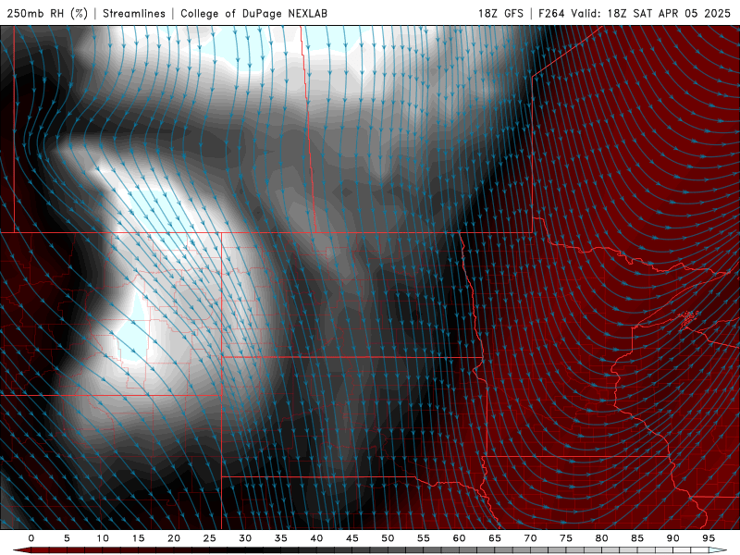This screenshot has width=740, height=555.
Task: Click the 60 value on color scale
Action: (x=459, y=538)
